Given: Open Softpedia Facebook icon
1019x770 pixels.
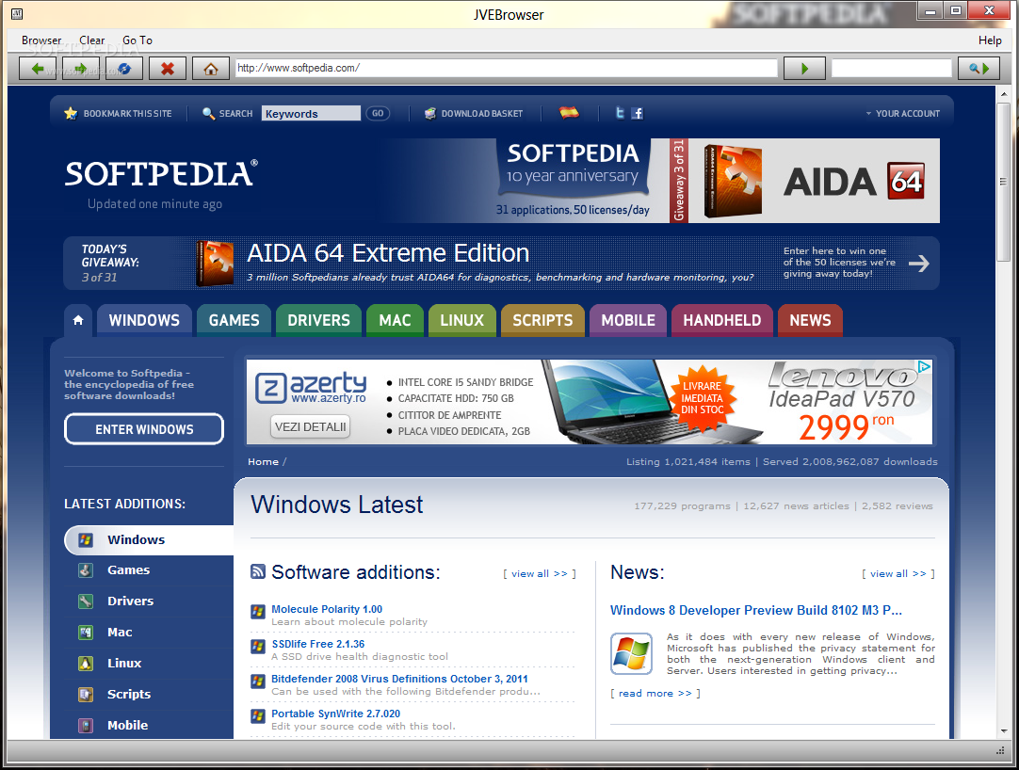Looking at the screenshot, I should pos(637,113).
